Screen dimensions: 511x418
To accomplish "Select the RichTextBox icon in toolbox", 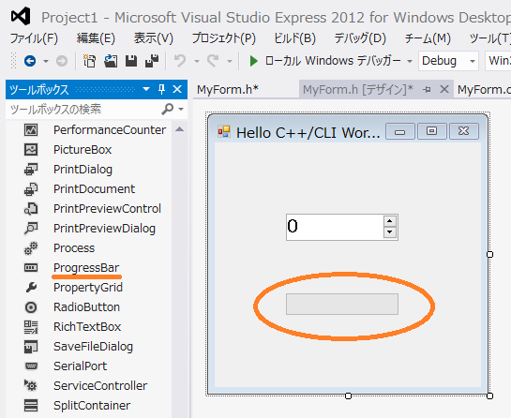I will (31, 327).
